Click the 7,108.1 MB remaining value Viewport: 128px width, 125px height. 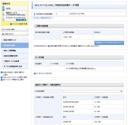[67, 37]
